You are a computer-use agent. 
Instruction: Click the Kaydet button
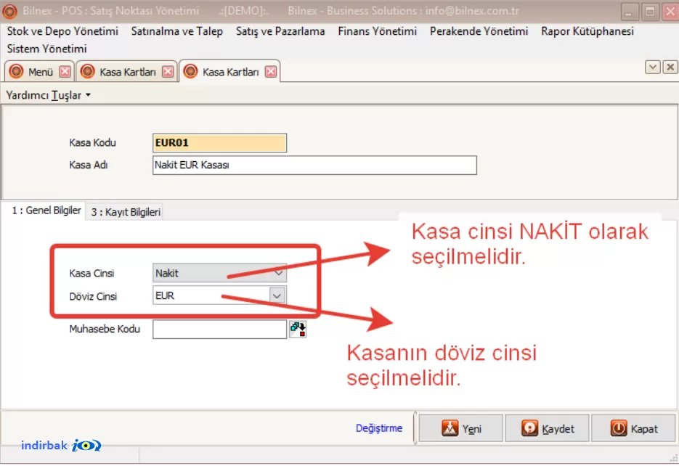(x=548, y=428)
